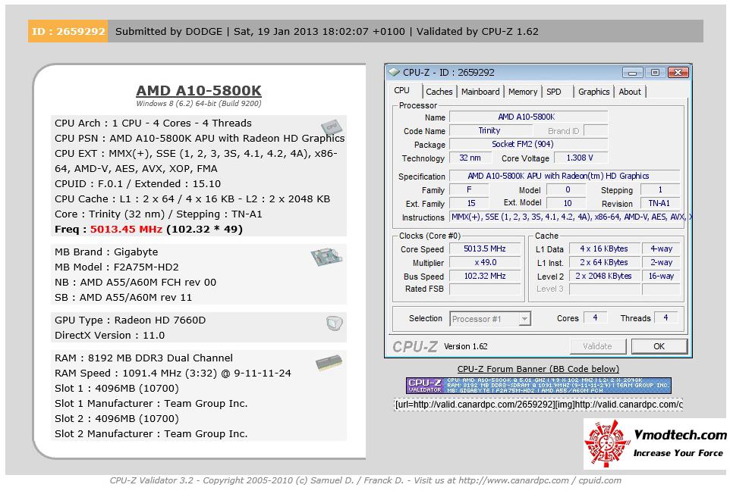Open the About tab
Image resolution: width=730 pixels, height=497 pixels.
pos(629,92)
